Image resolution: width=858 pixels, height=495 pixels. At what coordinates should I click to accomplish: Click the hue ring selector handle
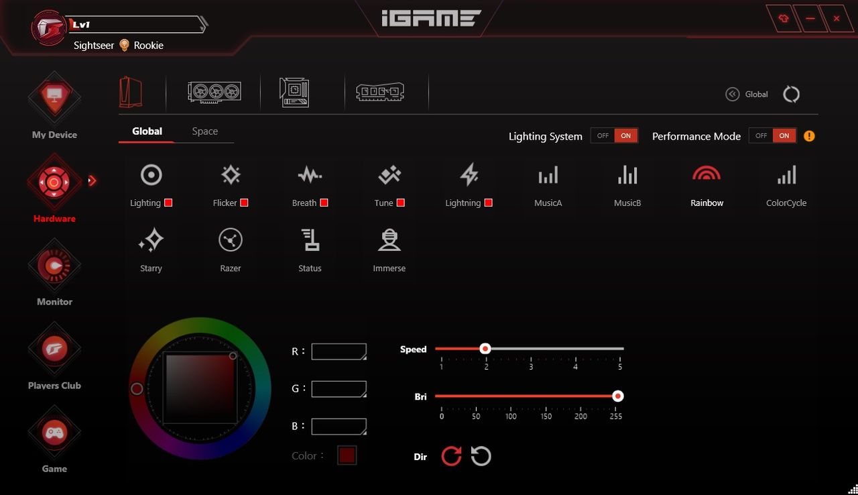coord(137,389)
